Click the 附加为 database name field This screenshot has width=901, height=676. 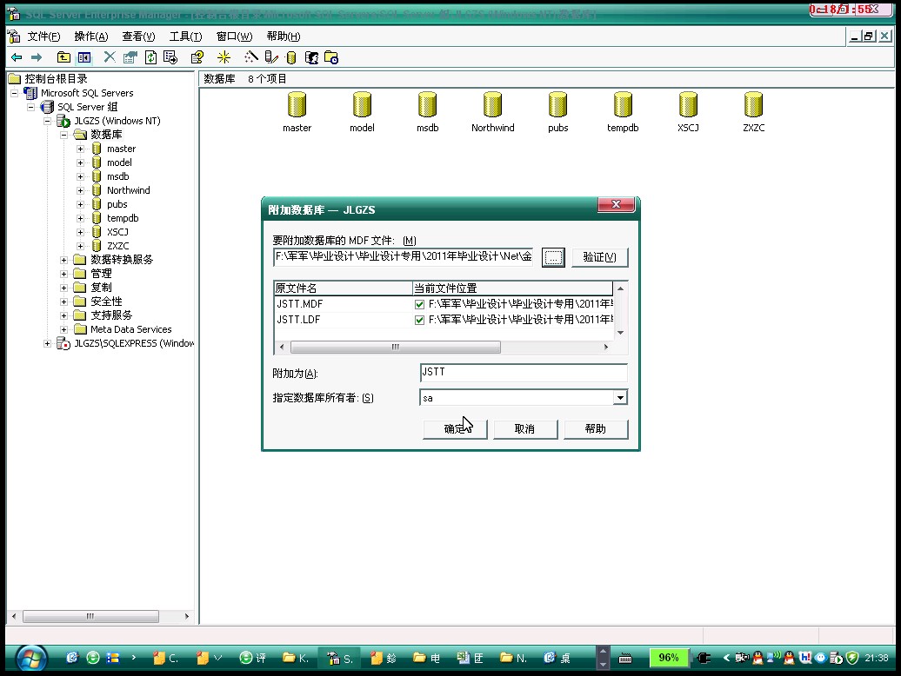point(524,372)
